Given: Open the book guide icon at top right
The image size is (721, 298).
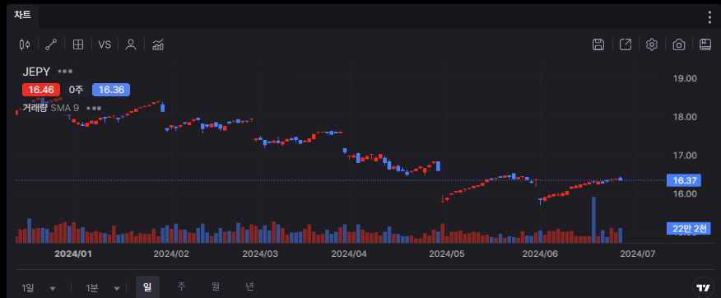Looking at the screenshot, I should pos(705,44).
